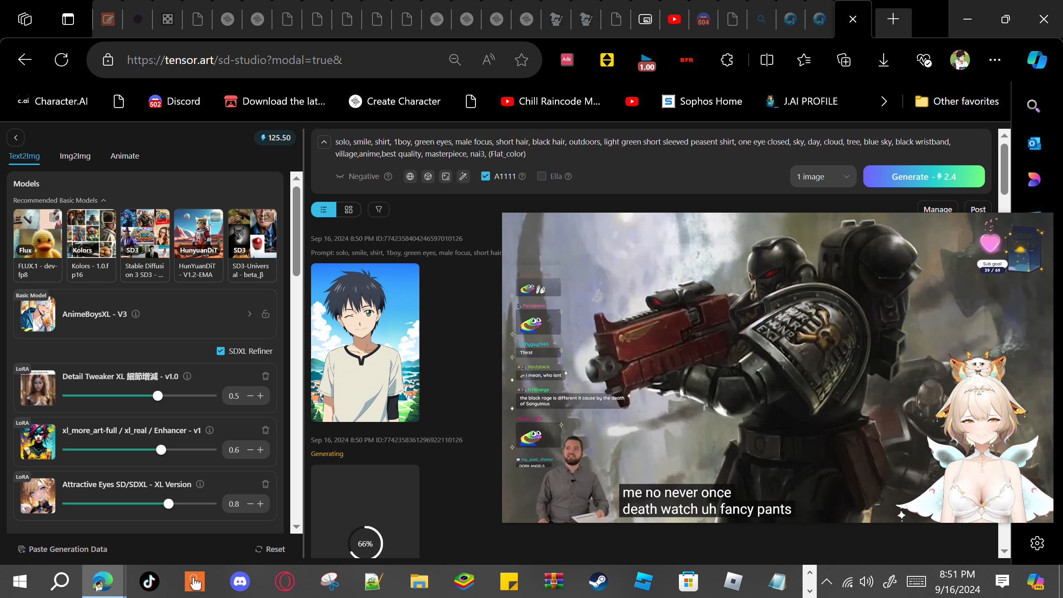The width and height of the screenshot is (1063, 598).
Task: Open the filter funnel for generations
Action: [379, 210]
